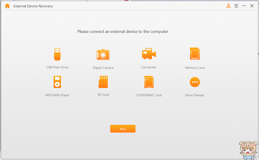Close the External Device Recovery window

tap(252, 6)
